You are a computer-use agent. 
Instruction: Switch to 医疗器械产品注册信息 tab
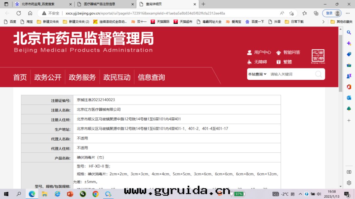pos(104,4)
